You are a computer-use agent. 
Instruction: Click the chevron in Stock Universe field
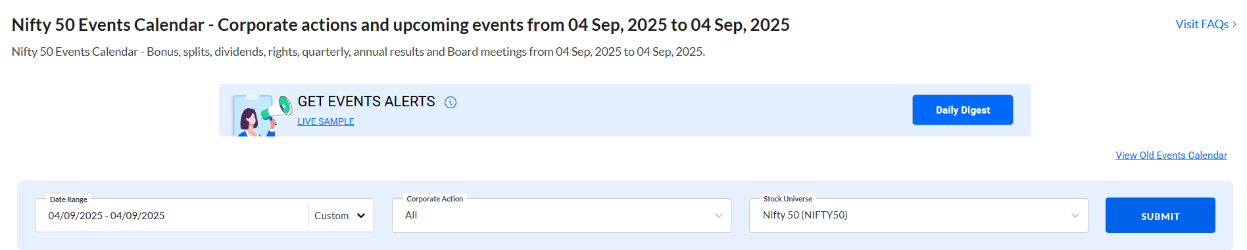pos(1075,216)
